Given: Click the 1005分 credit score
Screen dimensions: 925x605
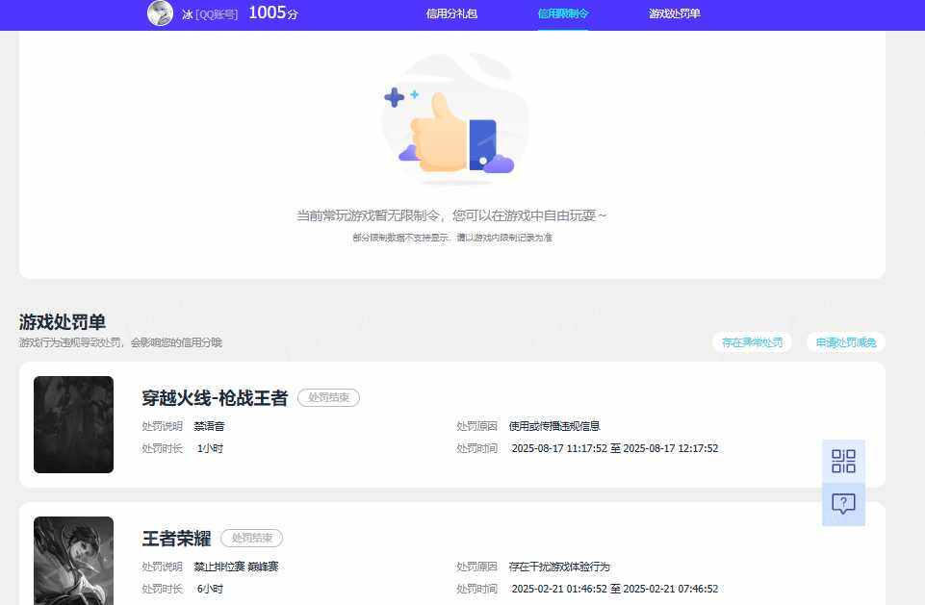Looking at the screenshot, I should coord(273,13).
